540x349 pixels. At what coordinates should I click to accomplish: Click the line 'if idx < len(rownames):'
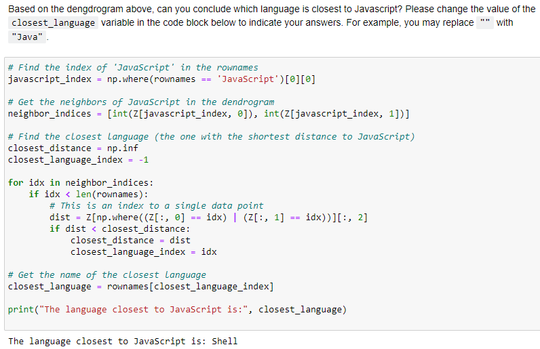point(88,194)
